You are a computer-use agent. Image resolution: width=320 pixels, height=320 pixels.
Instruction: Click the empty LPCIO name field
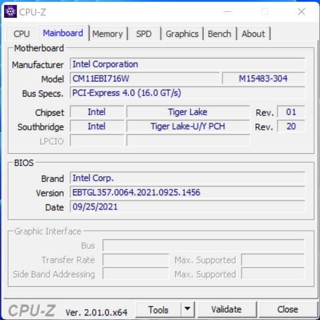188,140
